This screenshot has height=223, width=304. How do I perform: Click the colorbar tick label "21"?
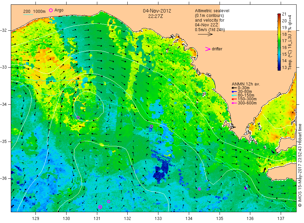[284, 14]
